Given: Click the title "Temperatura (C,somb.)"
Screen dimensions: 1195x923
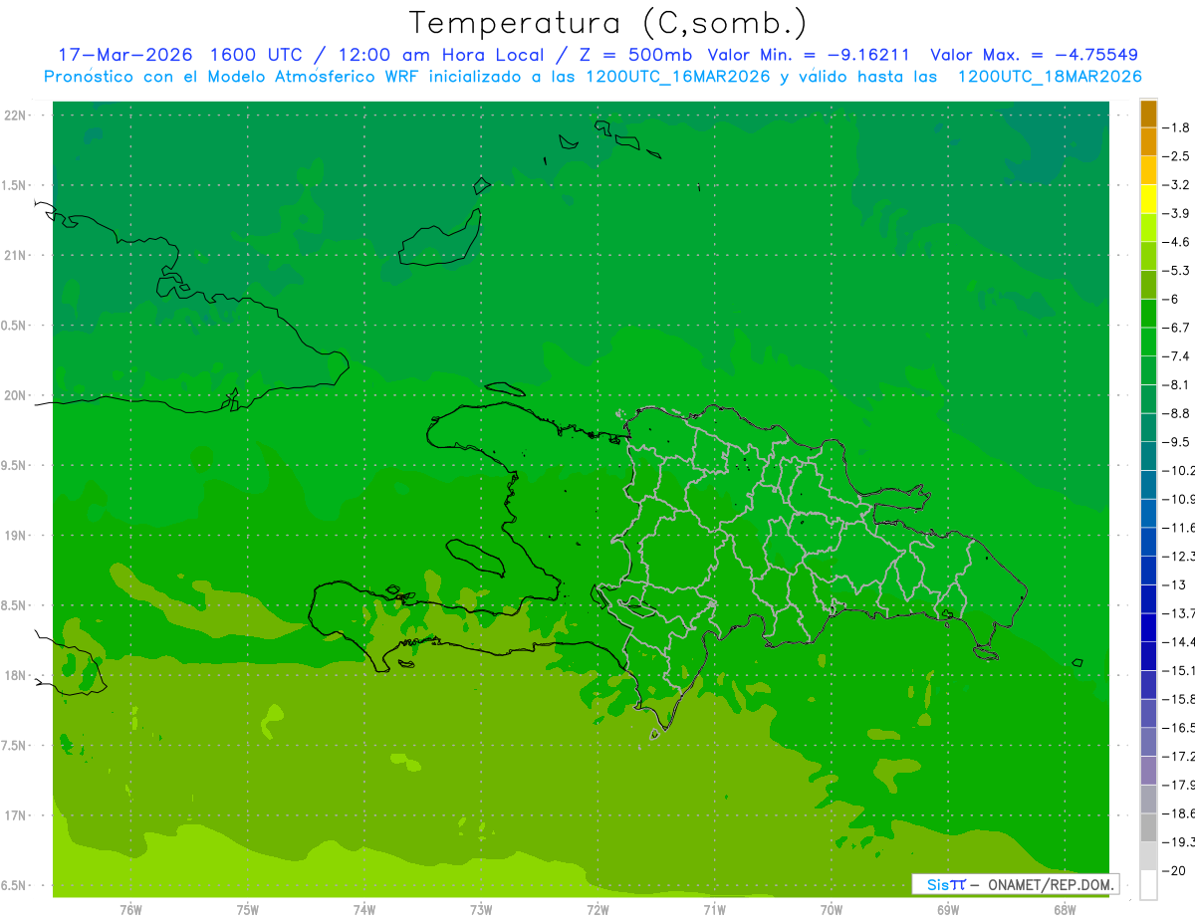Looking at the screenshot, I should tap(607, 23).
